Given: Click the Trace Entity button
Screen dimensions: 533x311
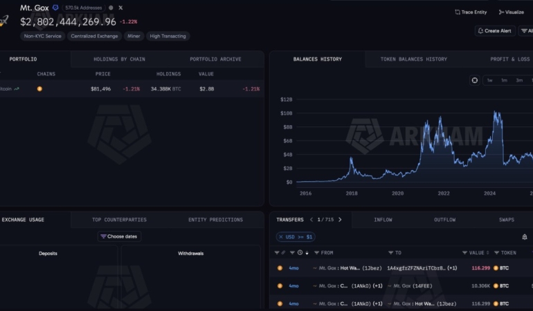Looking at the screenshot, I should tap(471, 12).
